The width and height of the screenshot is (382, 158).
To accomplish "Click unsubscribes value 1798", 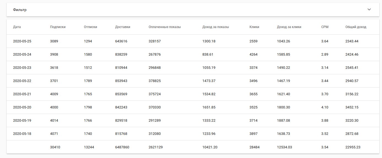I will [88, 107].
